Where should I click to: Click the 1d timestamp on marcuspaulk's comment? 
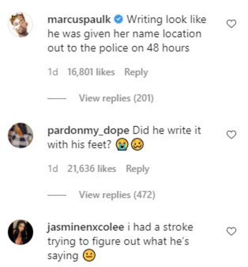tap(53, 72)
